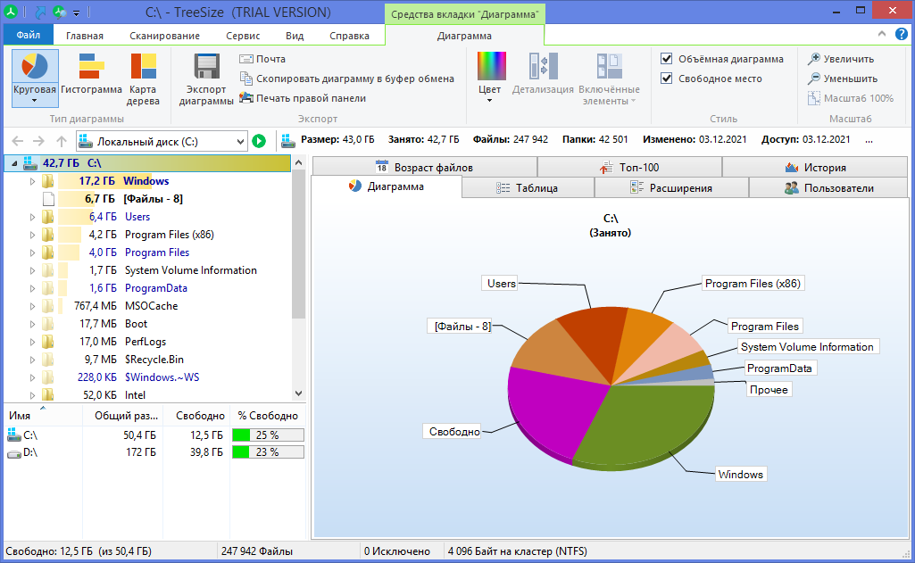
Task: Open the Сканирование ribbon tab
Action: tap(164, 36)
